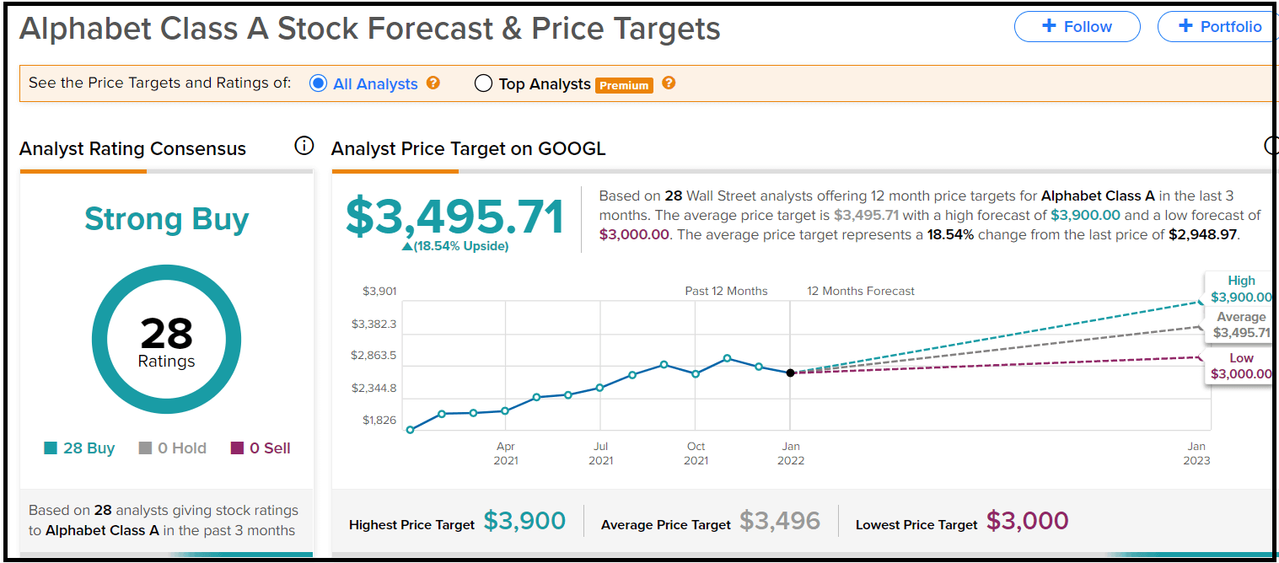
Task: Click the orange Premium badge
Action: (624, 85)
